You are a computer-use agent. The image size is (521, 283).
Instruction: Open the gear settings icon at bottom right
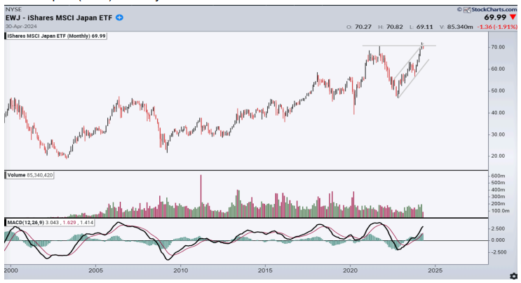pyautogui.click(x=514, y=276)
